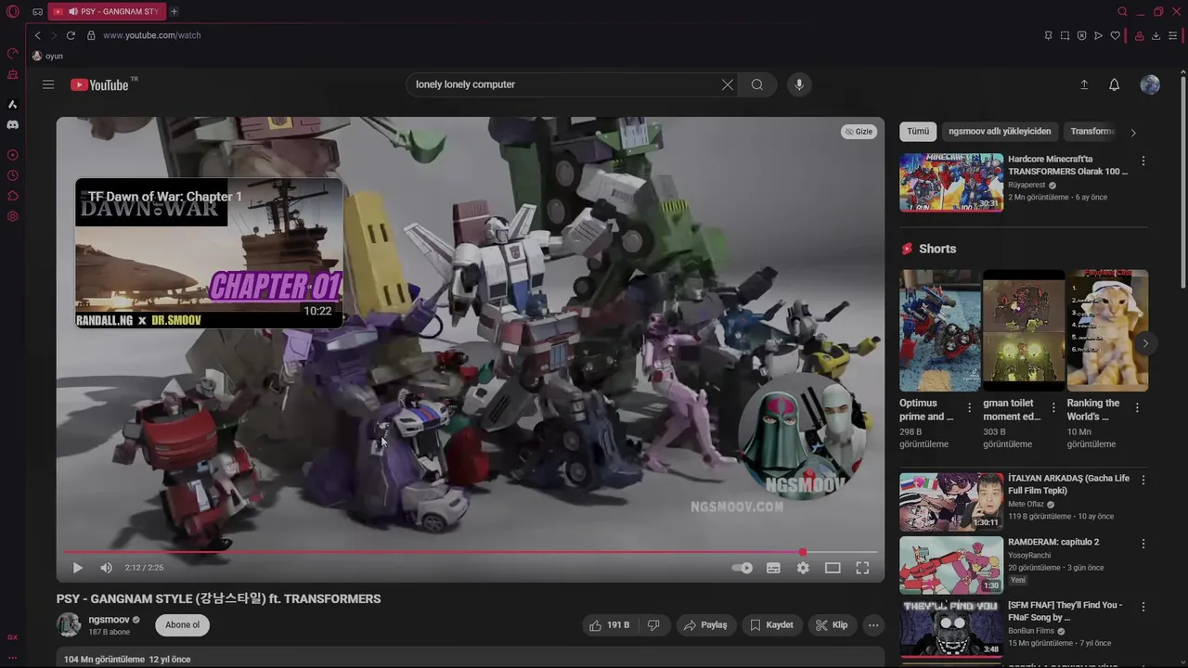Open options for İTALYAN ARKADAŞ video
This screenshot has height=668, width=1188.
(x=1143, y=480)
